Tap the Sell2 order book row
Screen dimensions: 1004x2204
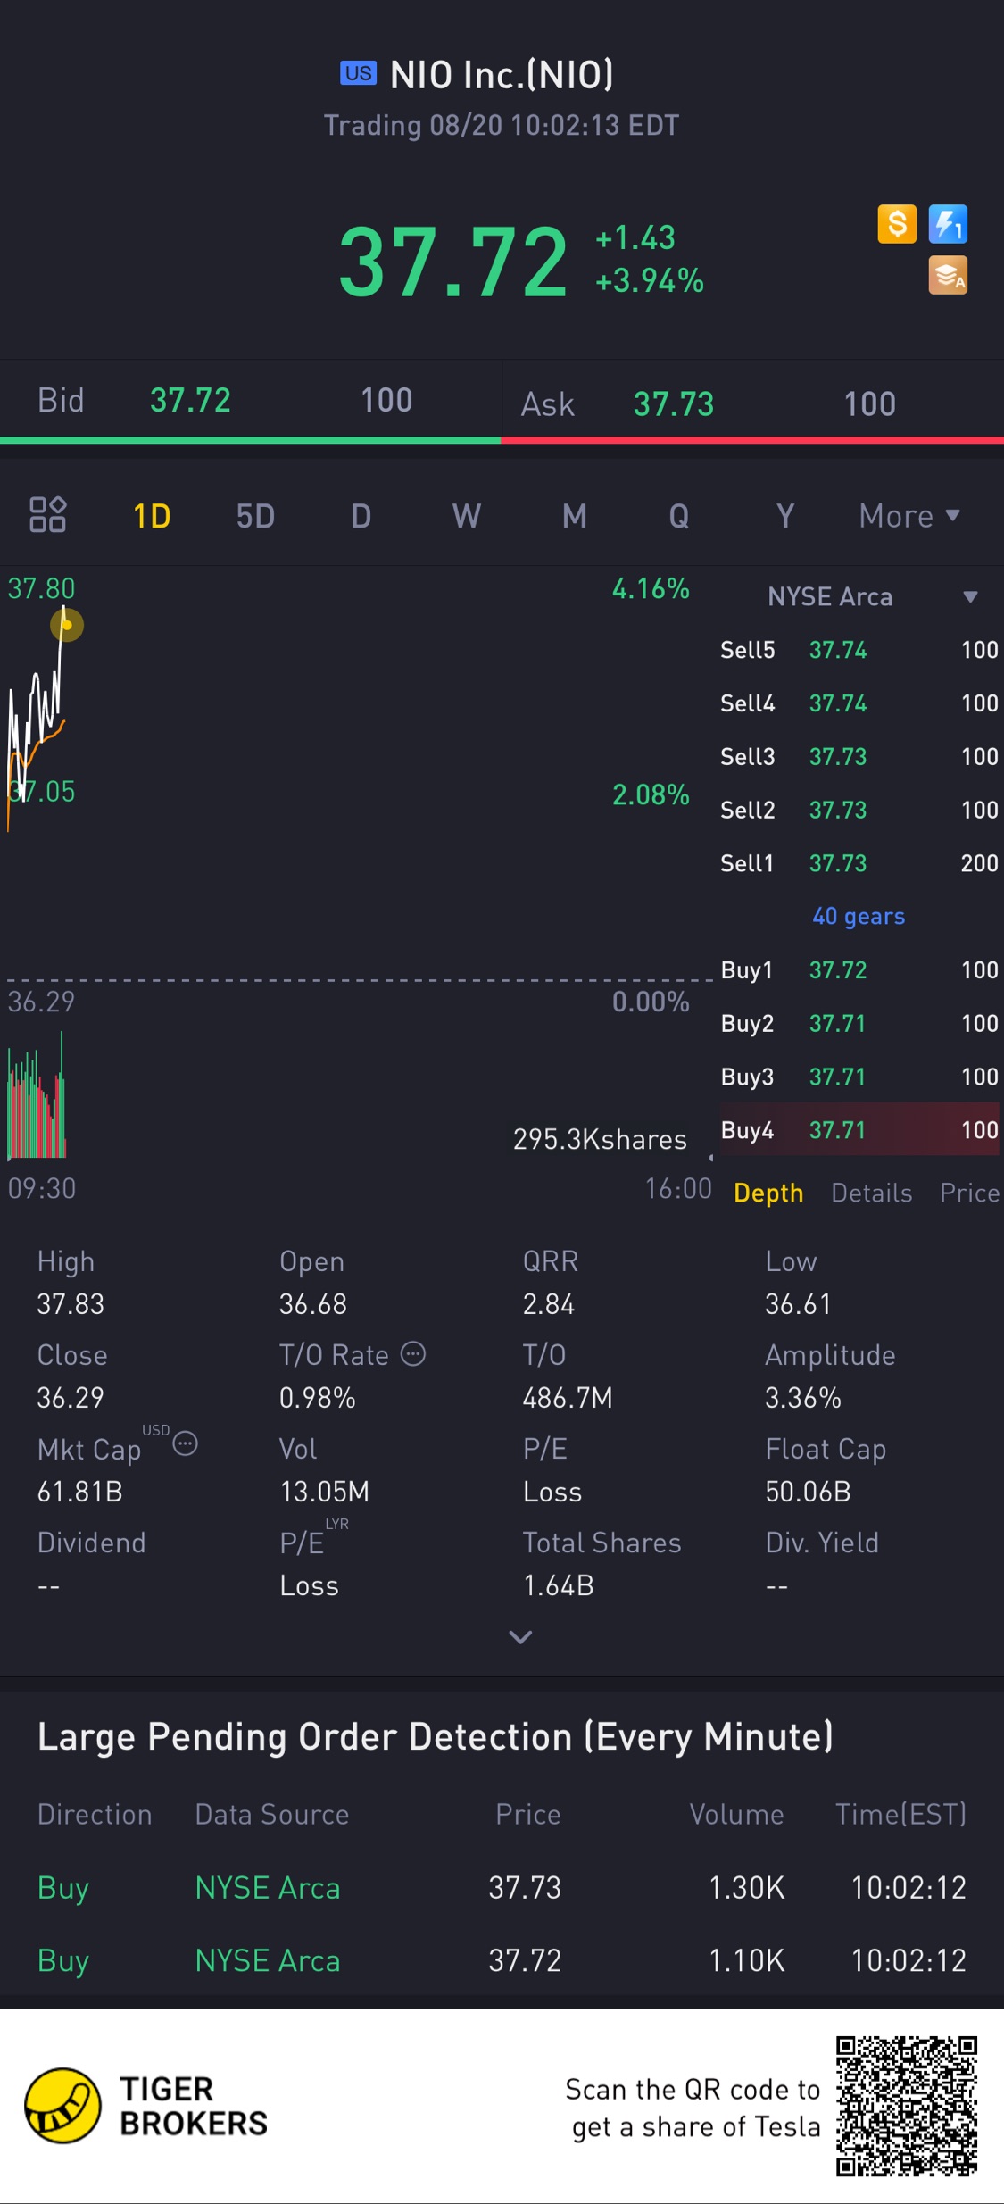(859, 811)
